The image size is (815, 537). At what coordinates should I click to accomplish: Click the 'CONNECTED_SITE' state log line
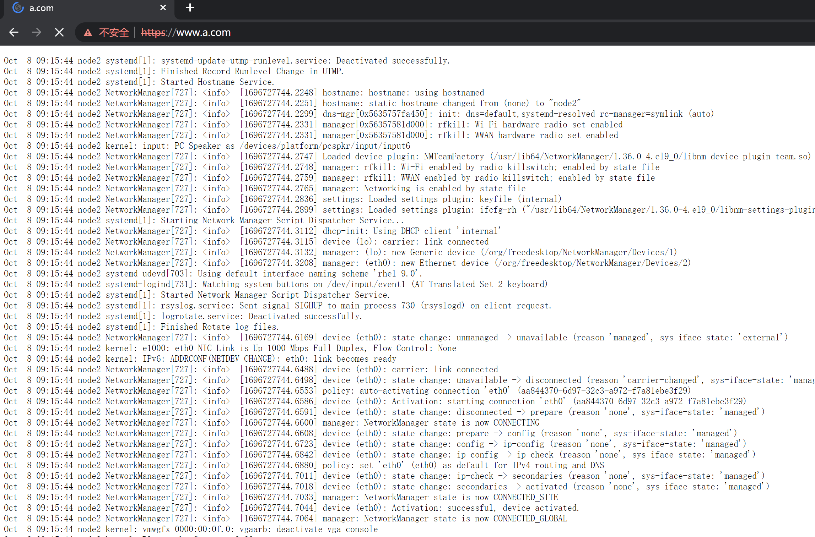525,497
